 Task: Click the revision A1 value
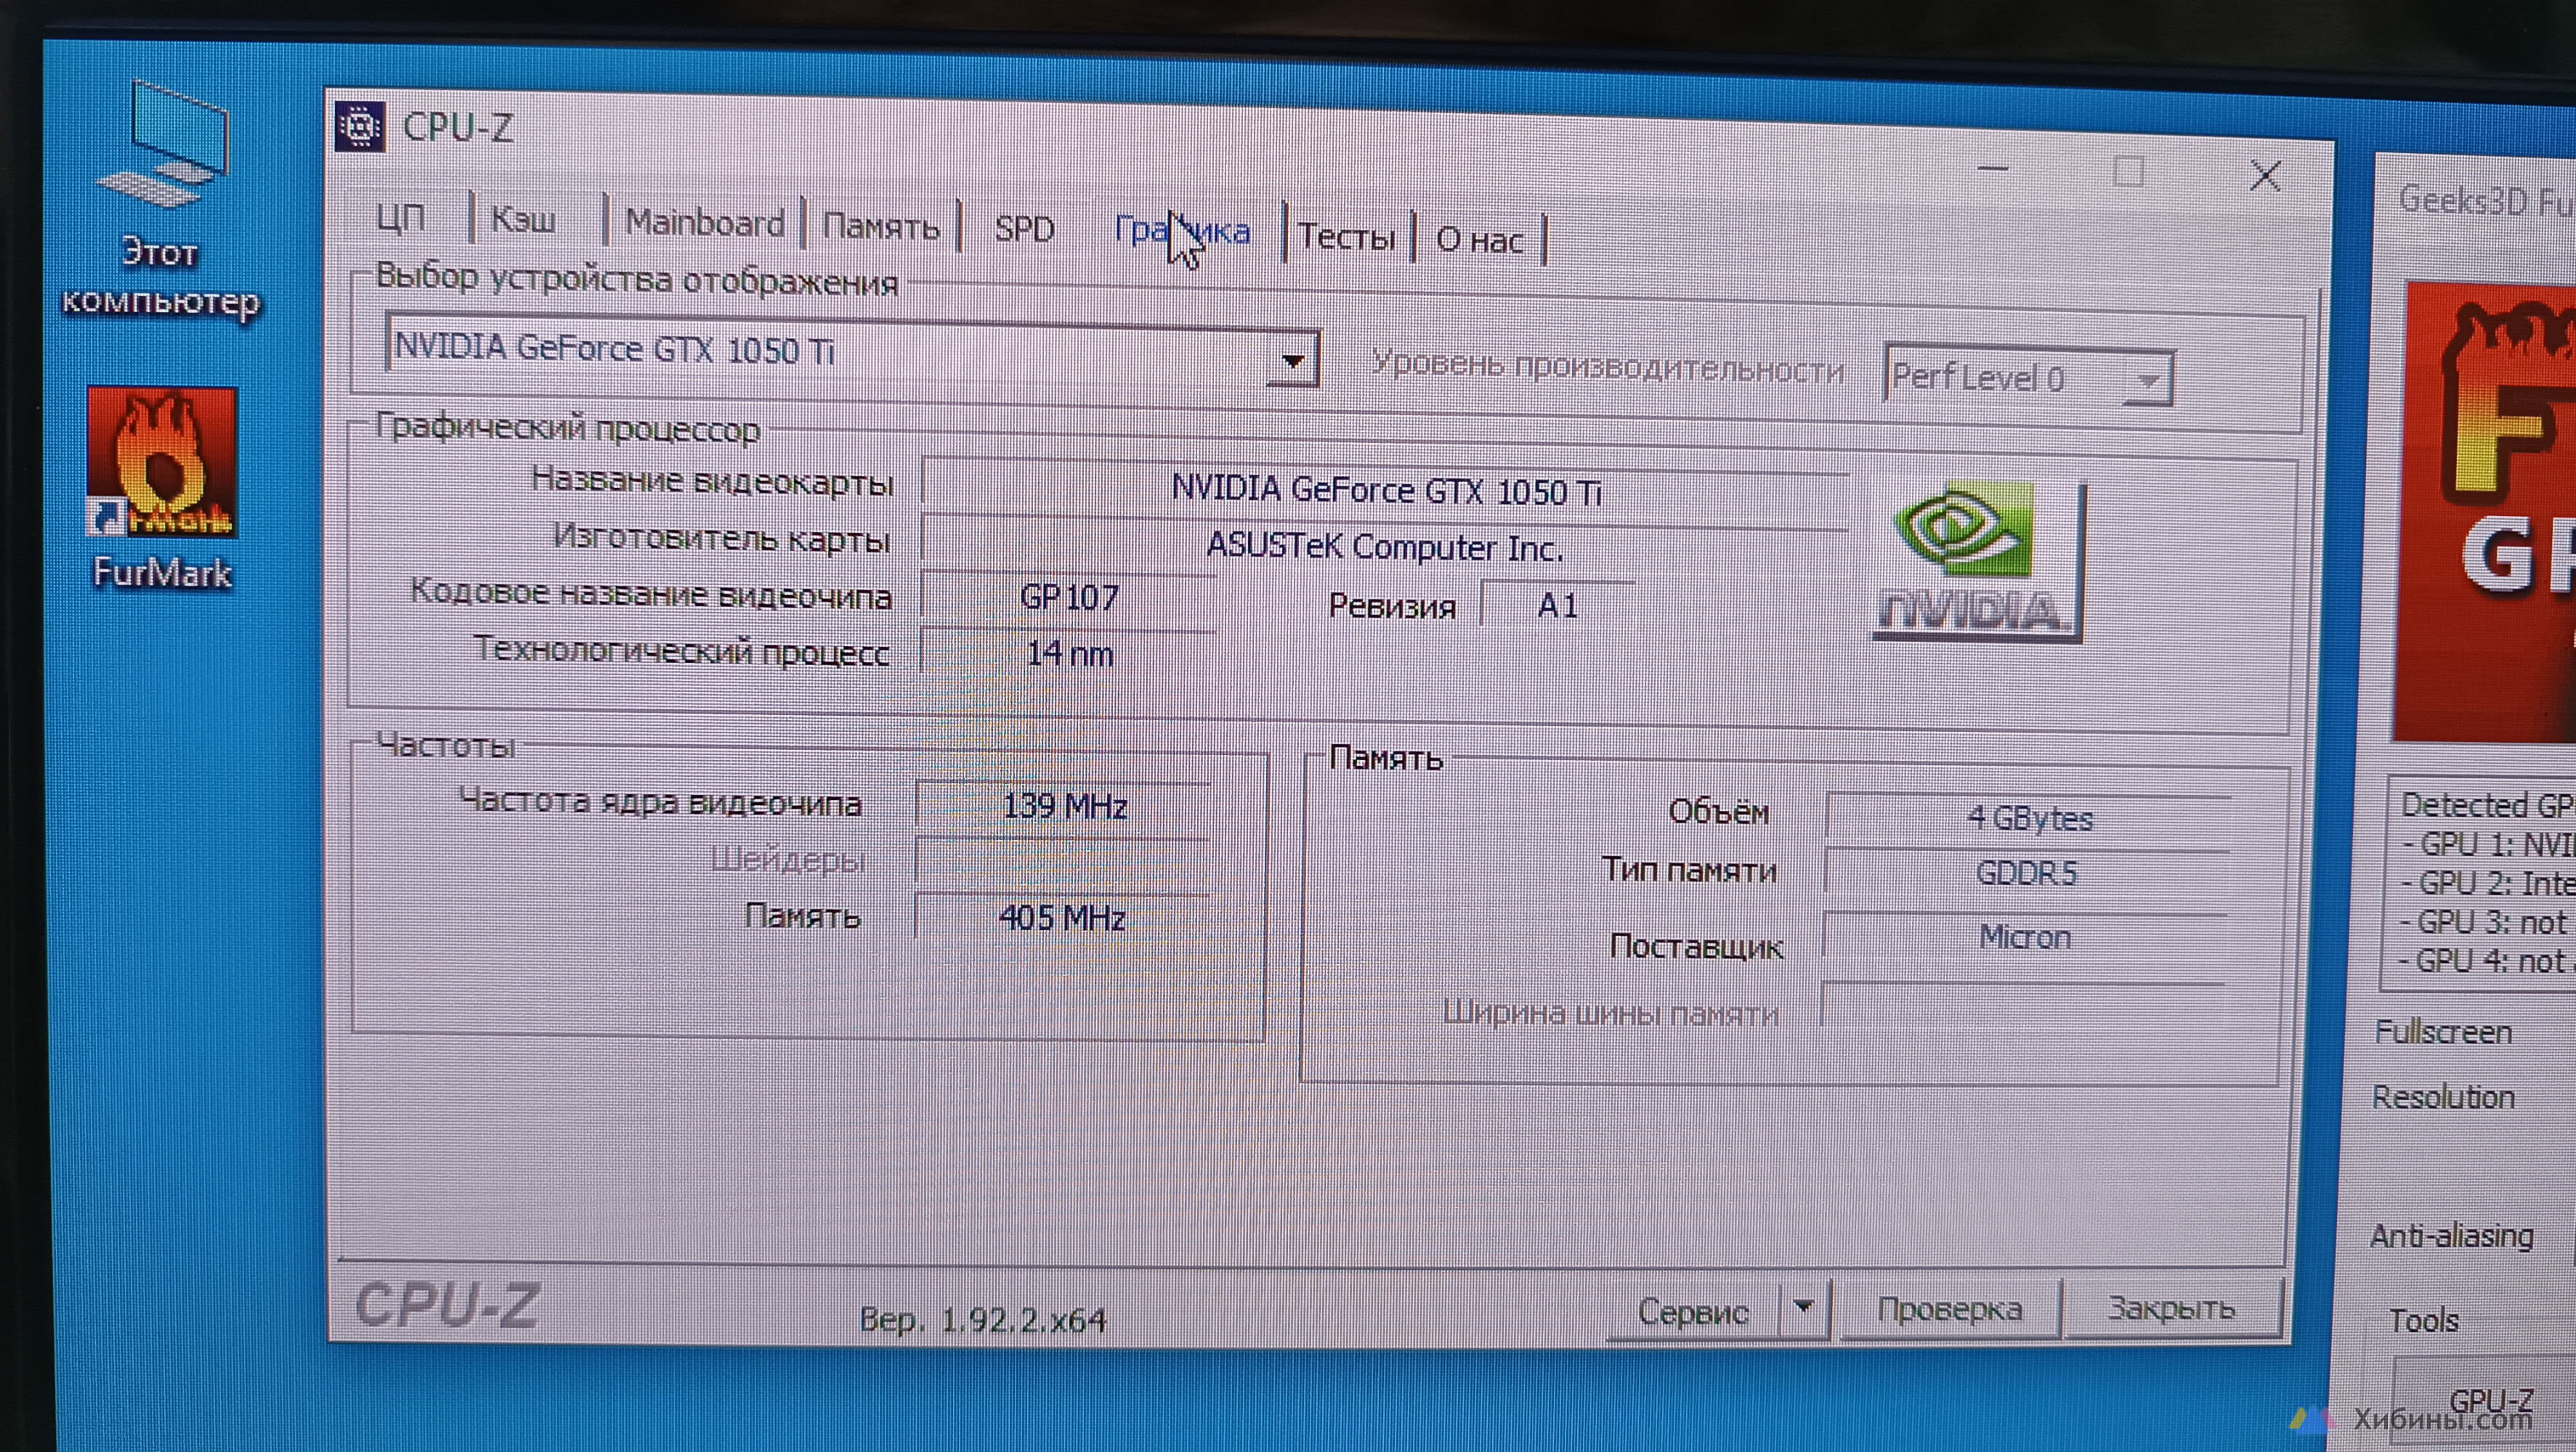point(1557,605)
